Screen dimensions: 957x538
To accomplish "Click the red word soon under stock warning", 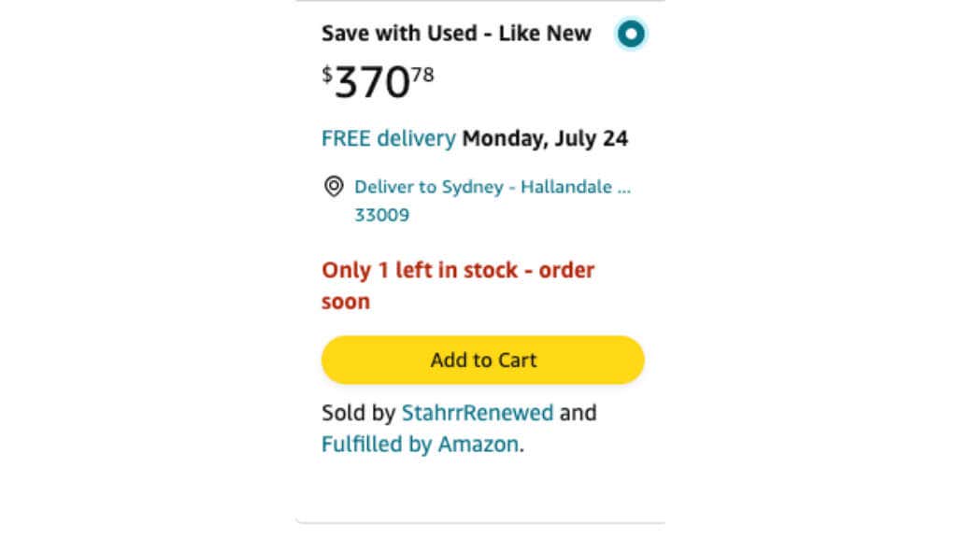I will (346, 302).
